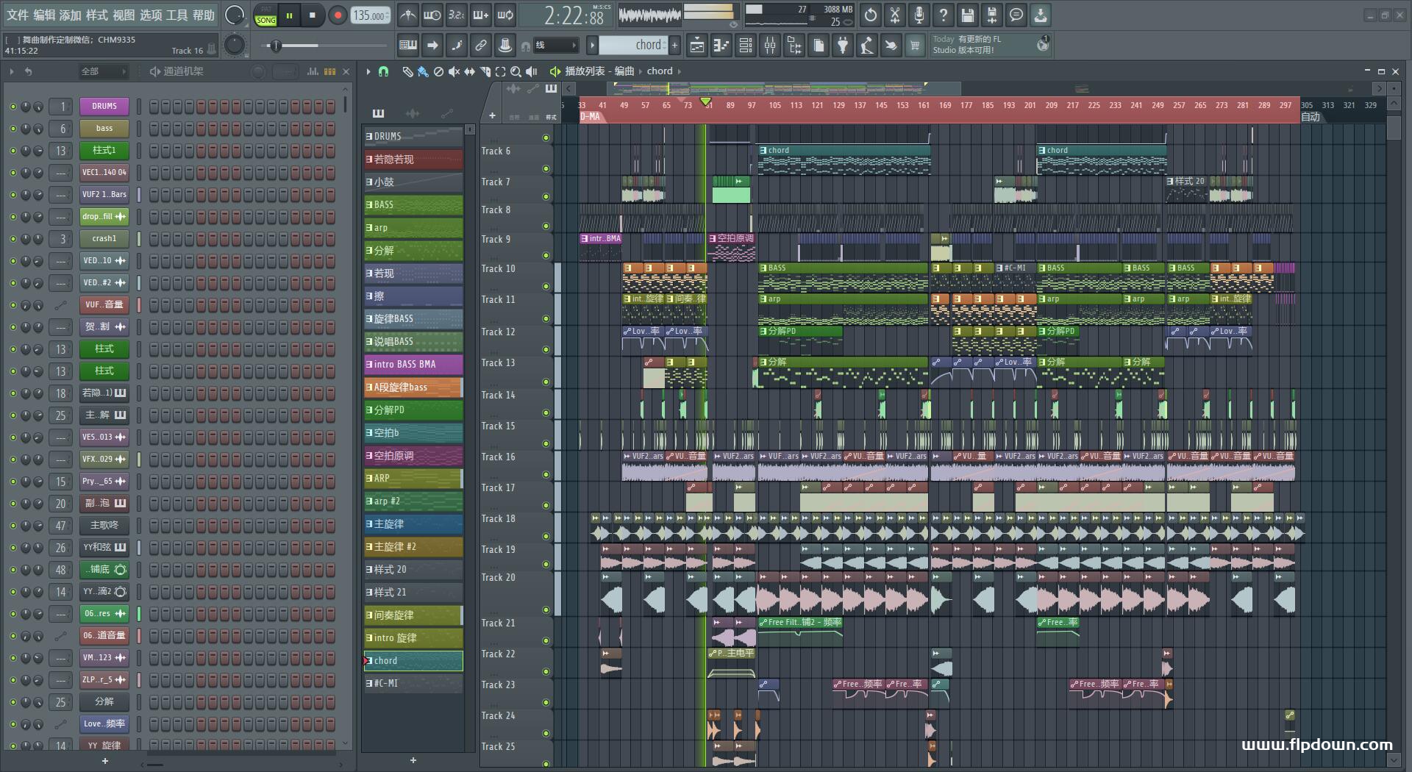Screen dimensions: 1412x772
Task: Toggle Track 10 mute indicator
Action: tap(546, 287)
